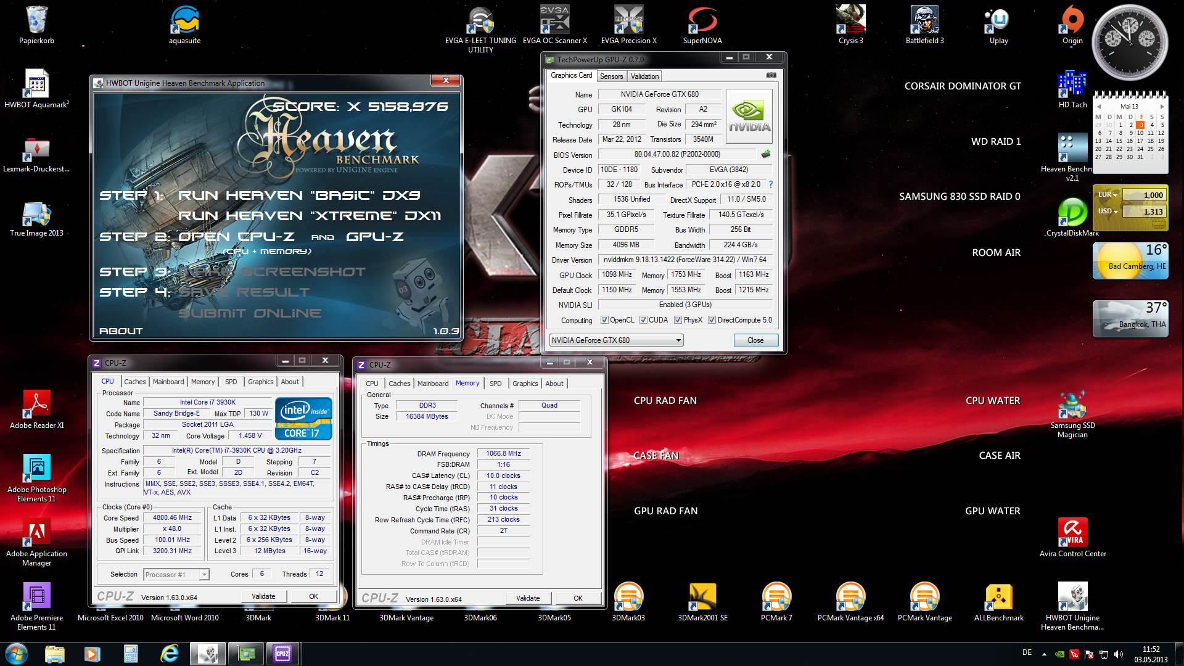Click the GPU-Z BIOS save chip icon

coord(766,154)
